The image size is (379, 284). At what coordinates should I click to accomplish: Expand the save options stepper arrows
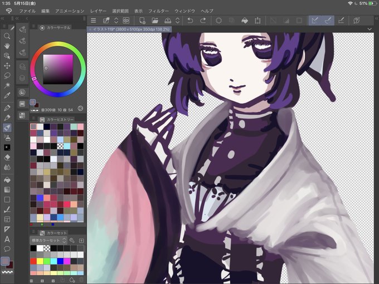177,21
